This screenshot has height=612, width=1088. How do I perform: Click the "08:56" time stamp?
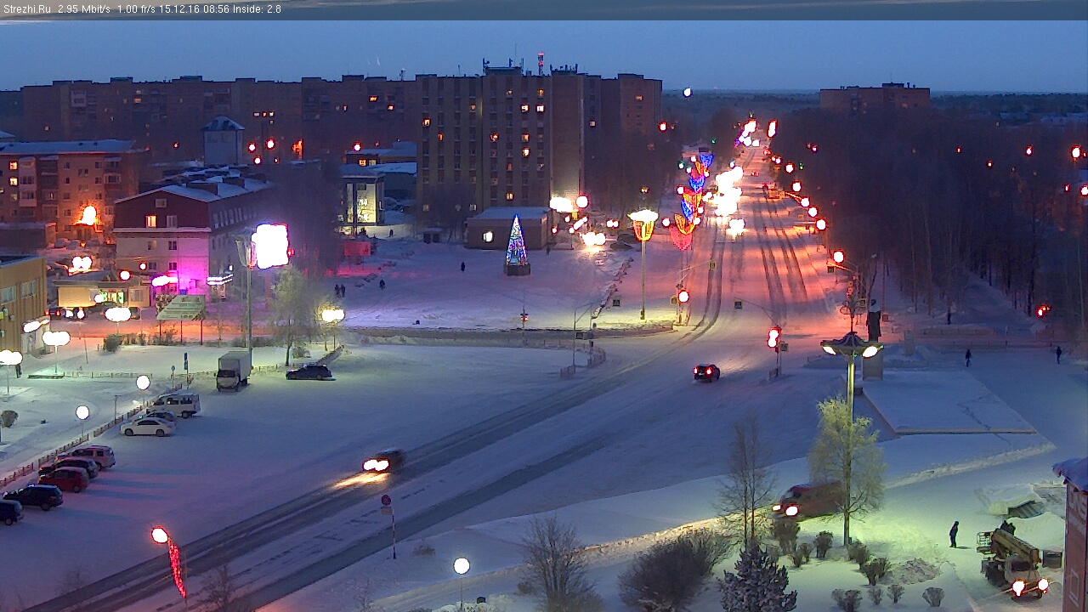coord(216,9)
